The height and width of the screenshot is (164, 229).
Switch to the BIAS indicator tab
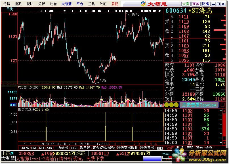pyautogui.click(x=25, y=148)
